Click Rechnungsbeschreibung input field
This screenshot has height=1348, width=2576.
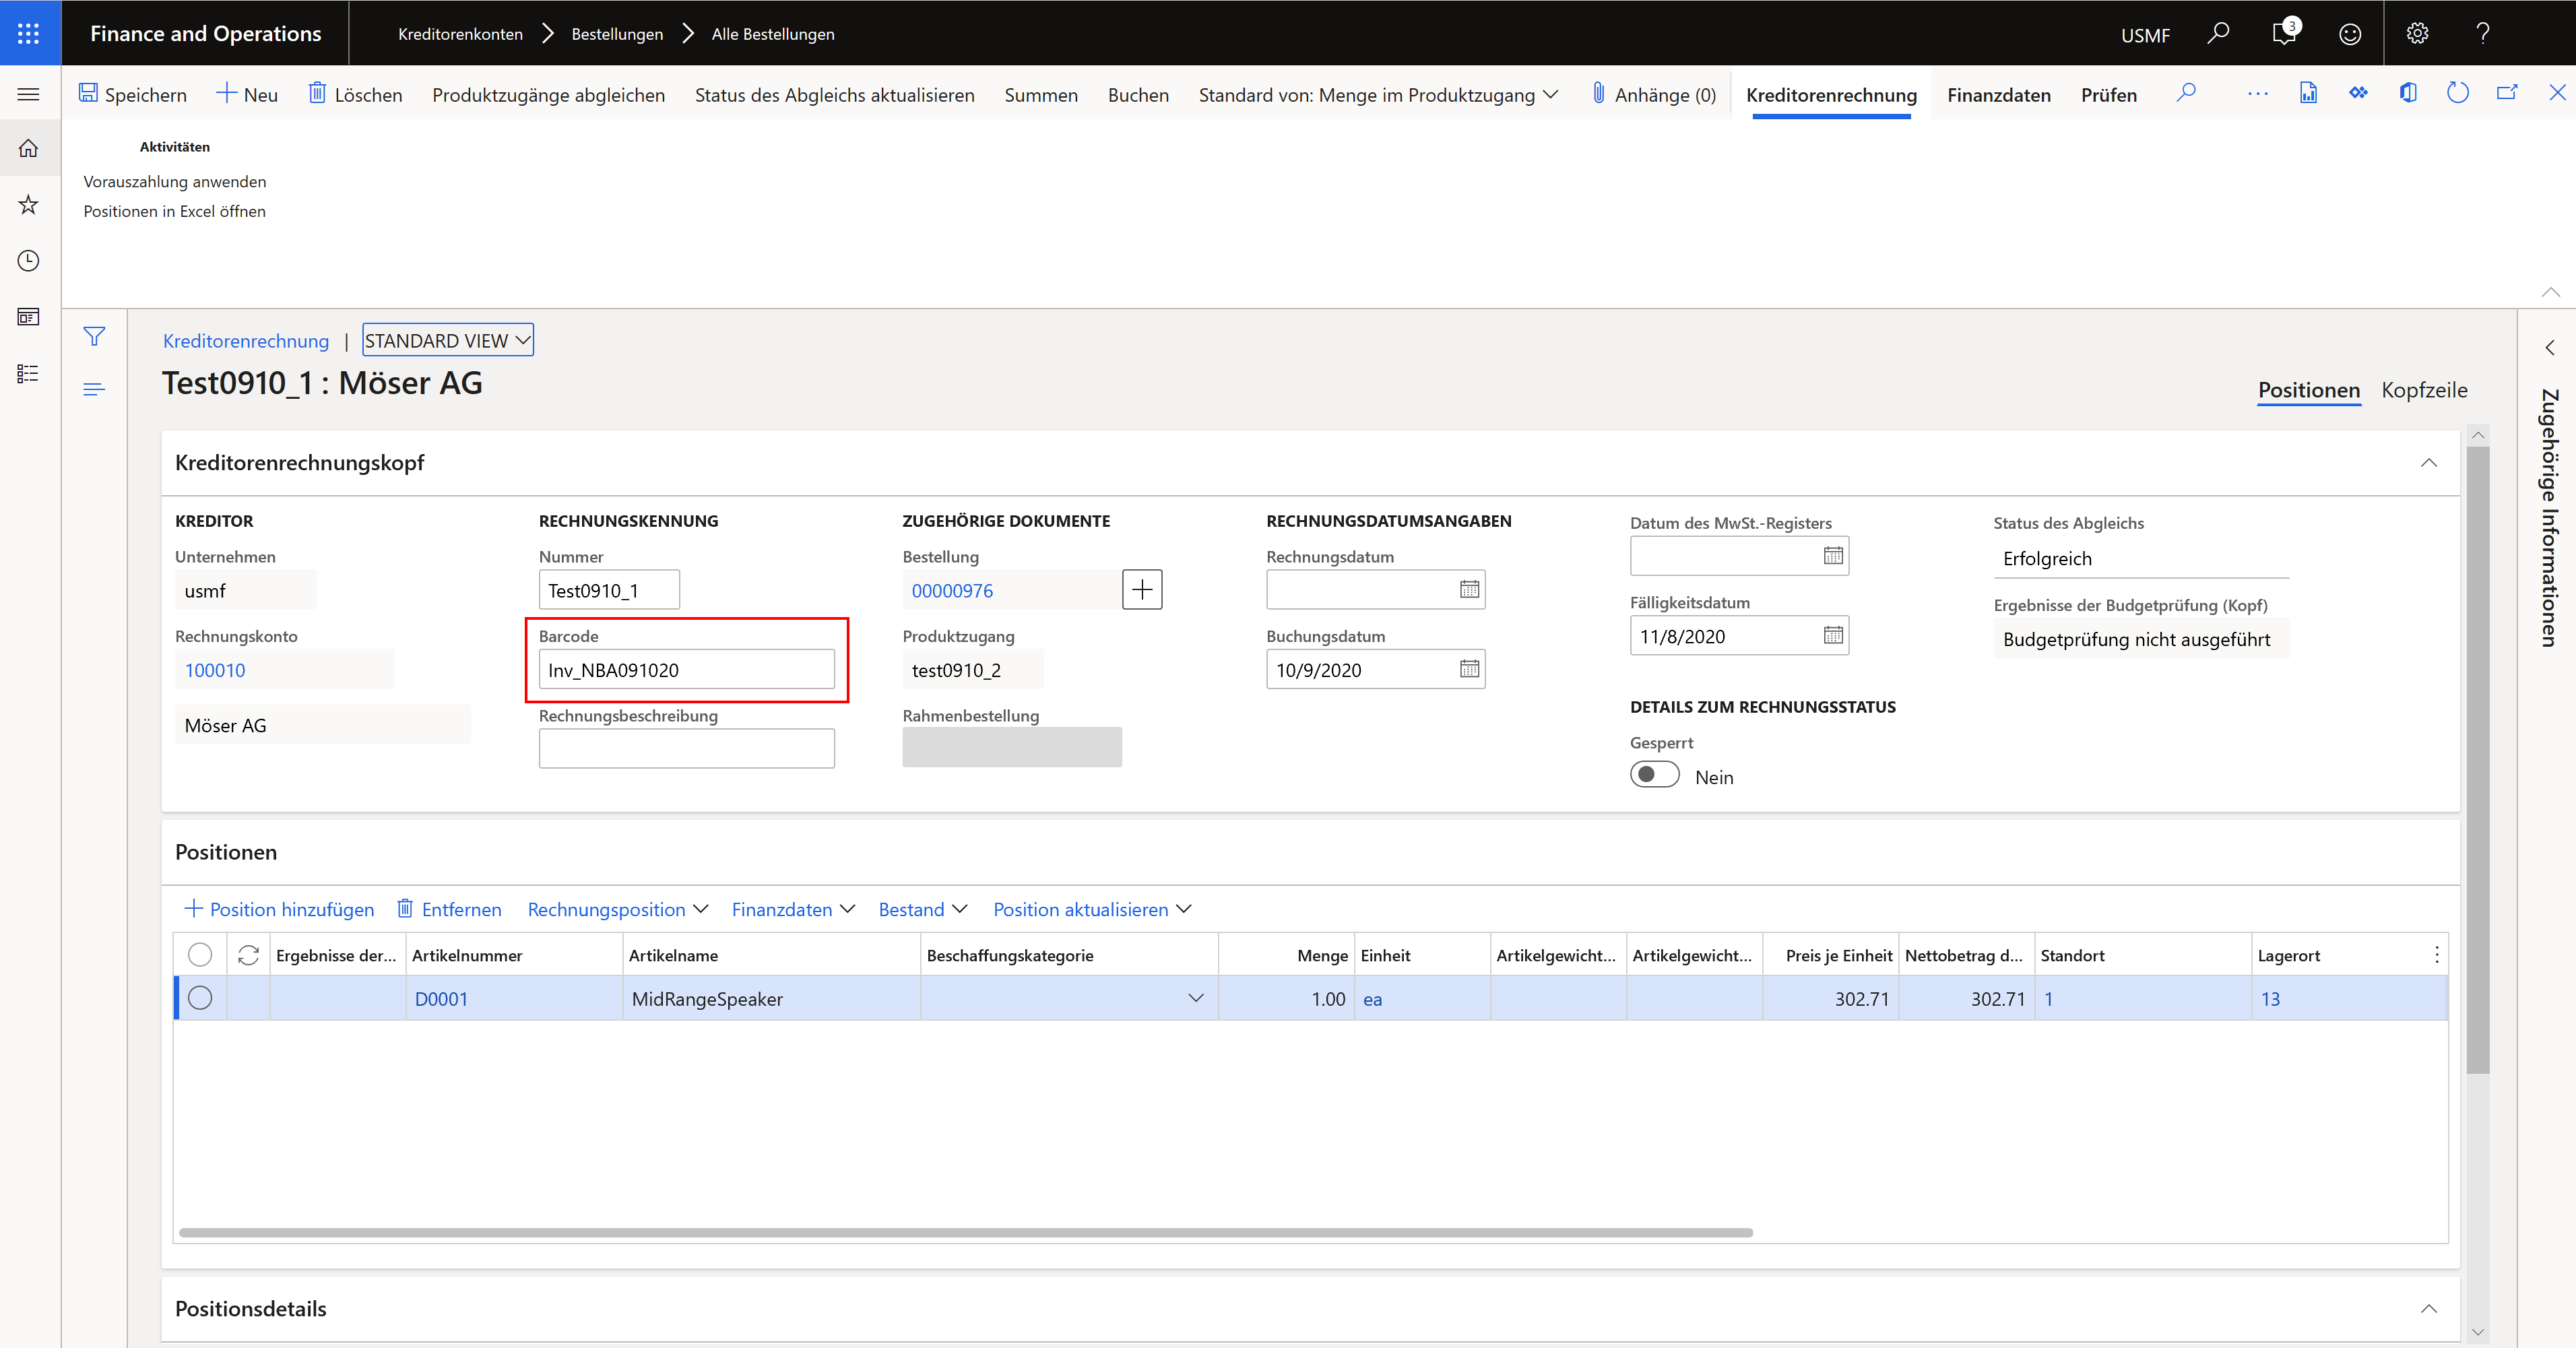686,748
